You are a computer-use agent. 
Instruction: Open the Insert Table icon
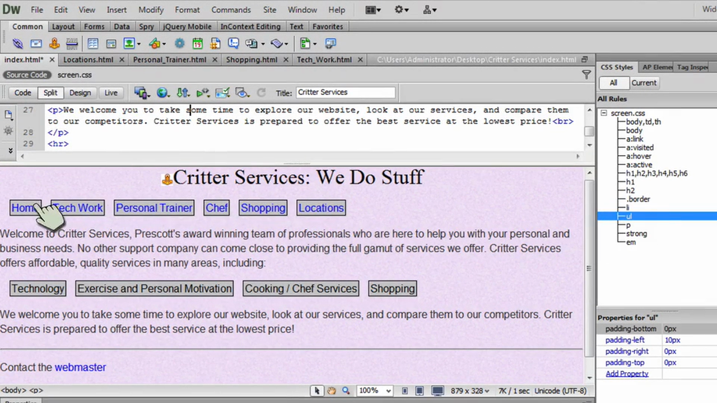[93, 44]
